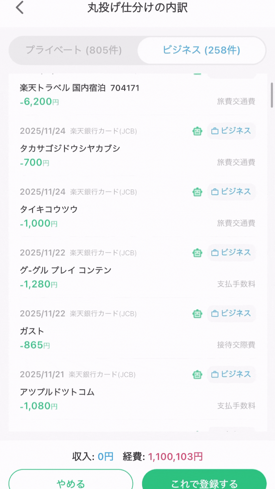
Task: Toggle ビジネス tag on タイキコウツウ entry
Action: tap(231, 192)
